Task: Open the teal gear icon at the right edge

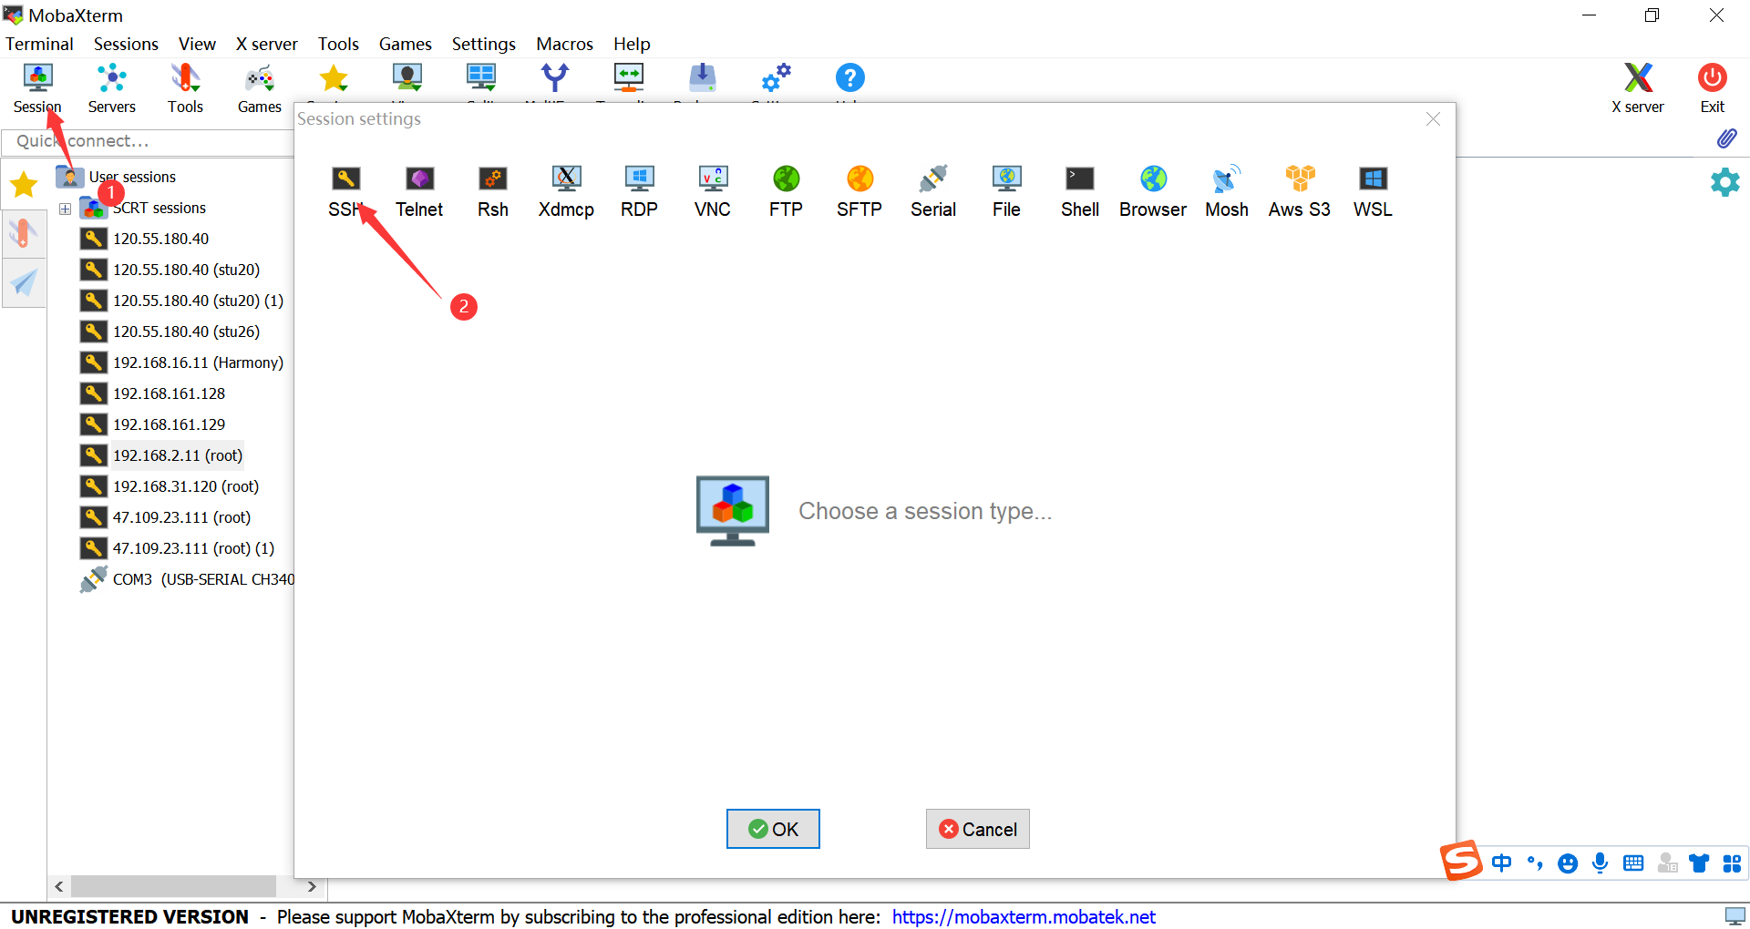Action: (x=1724, y=182)
